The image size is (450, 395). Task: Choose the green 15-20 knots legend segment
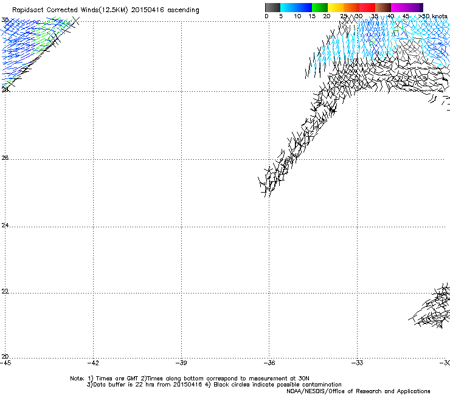click(320, 7)
